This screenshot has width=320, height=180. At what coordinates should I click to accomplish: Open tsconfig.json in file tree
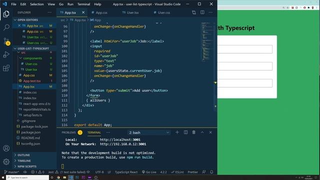30,143
